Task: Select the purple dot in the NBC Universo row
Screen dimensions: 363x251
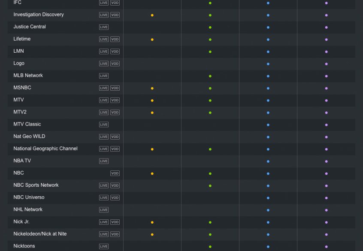Action: [x=326, y=198]
